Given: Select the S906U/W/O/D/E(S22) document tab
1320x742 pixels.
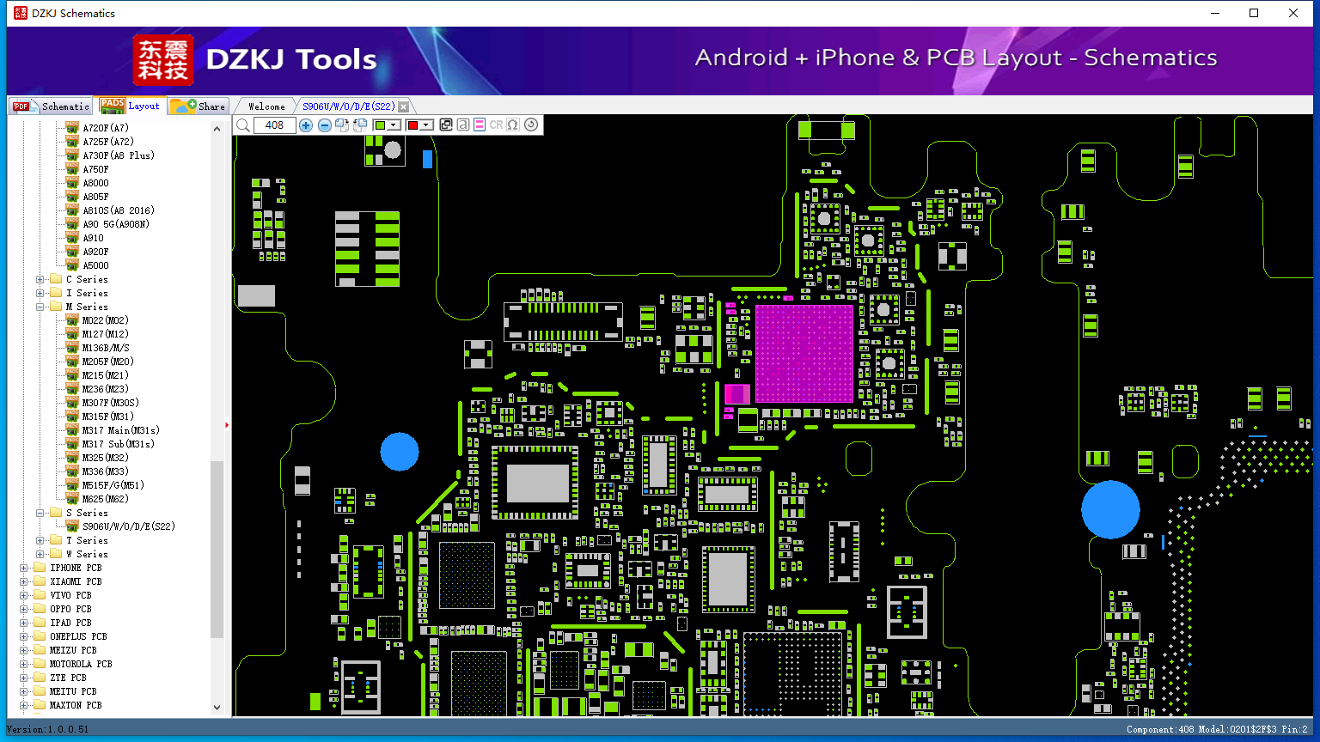Looking at the screenshot, I should point(348,106).
